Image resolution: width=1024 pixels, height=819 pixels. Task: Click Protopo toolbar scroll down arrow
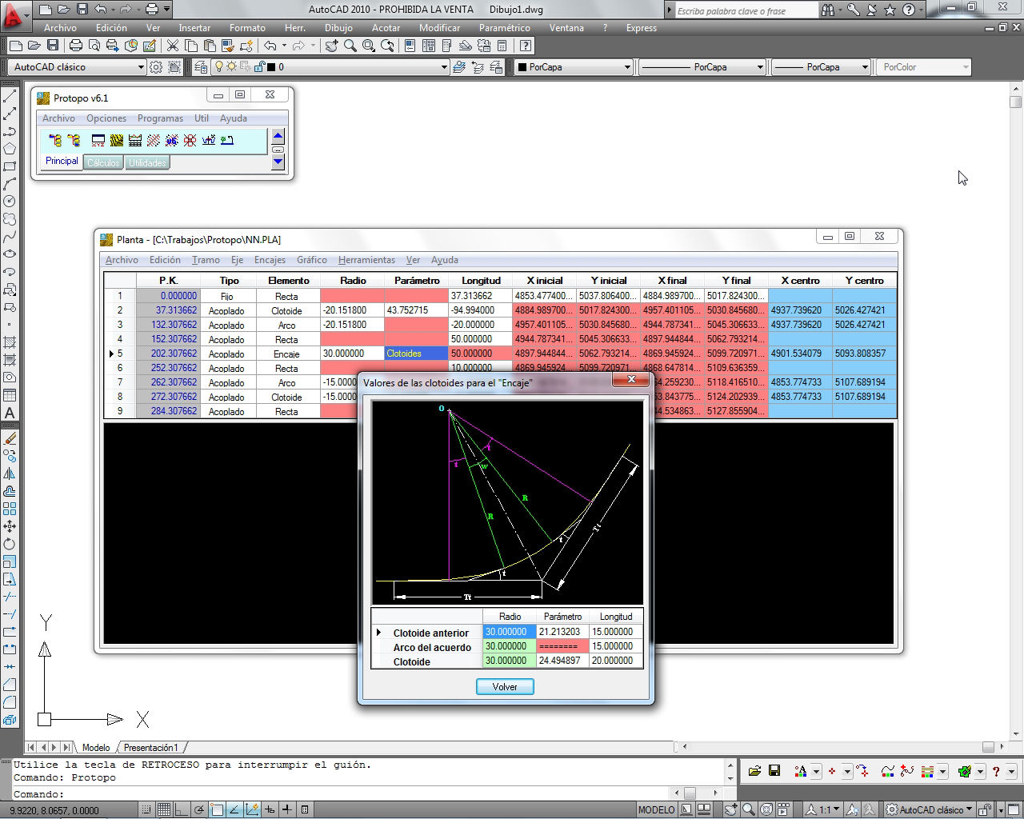tap(278, 162)
